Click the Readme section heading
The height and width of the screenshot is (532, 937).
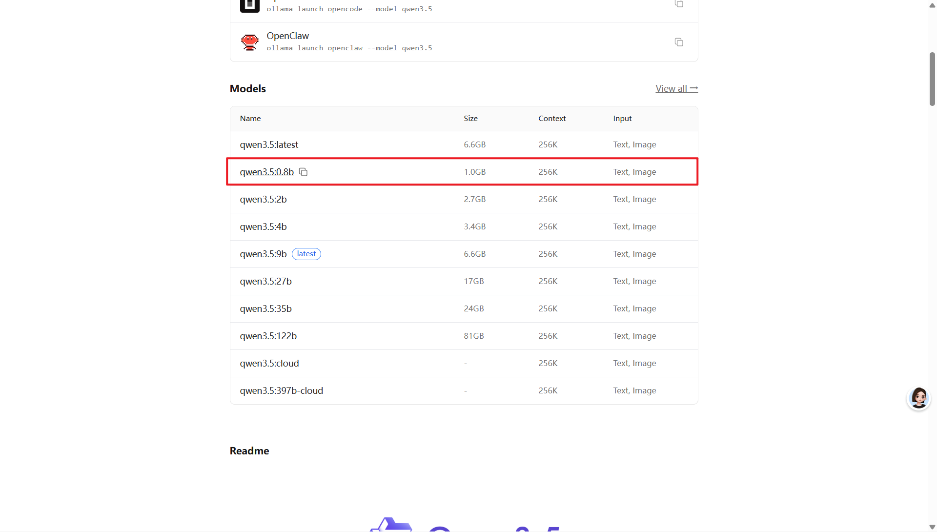click(249, 451)
